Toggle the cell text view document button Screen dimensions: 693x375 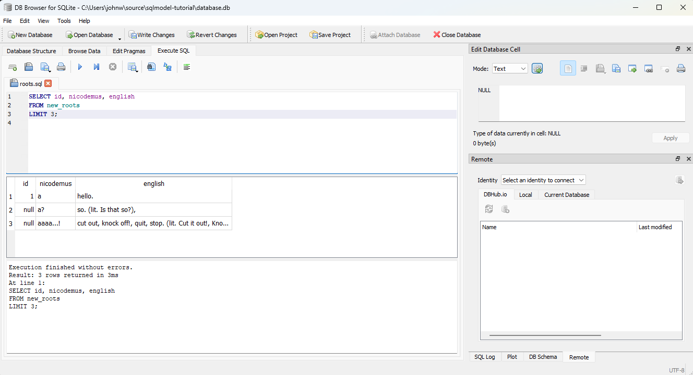568,68
